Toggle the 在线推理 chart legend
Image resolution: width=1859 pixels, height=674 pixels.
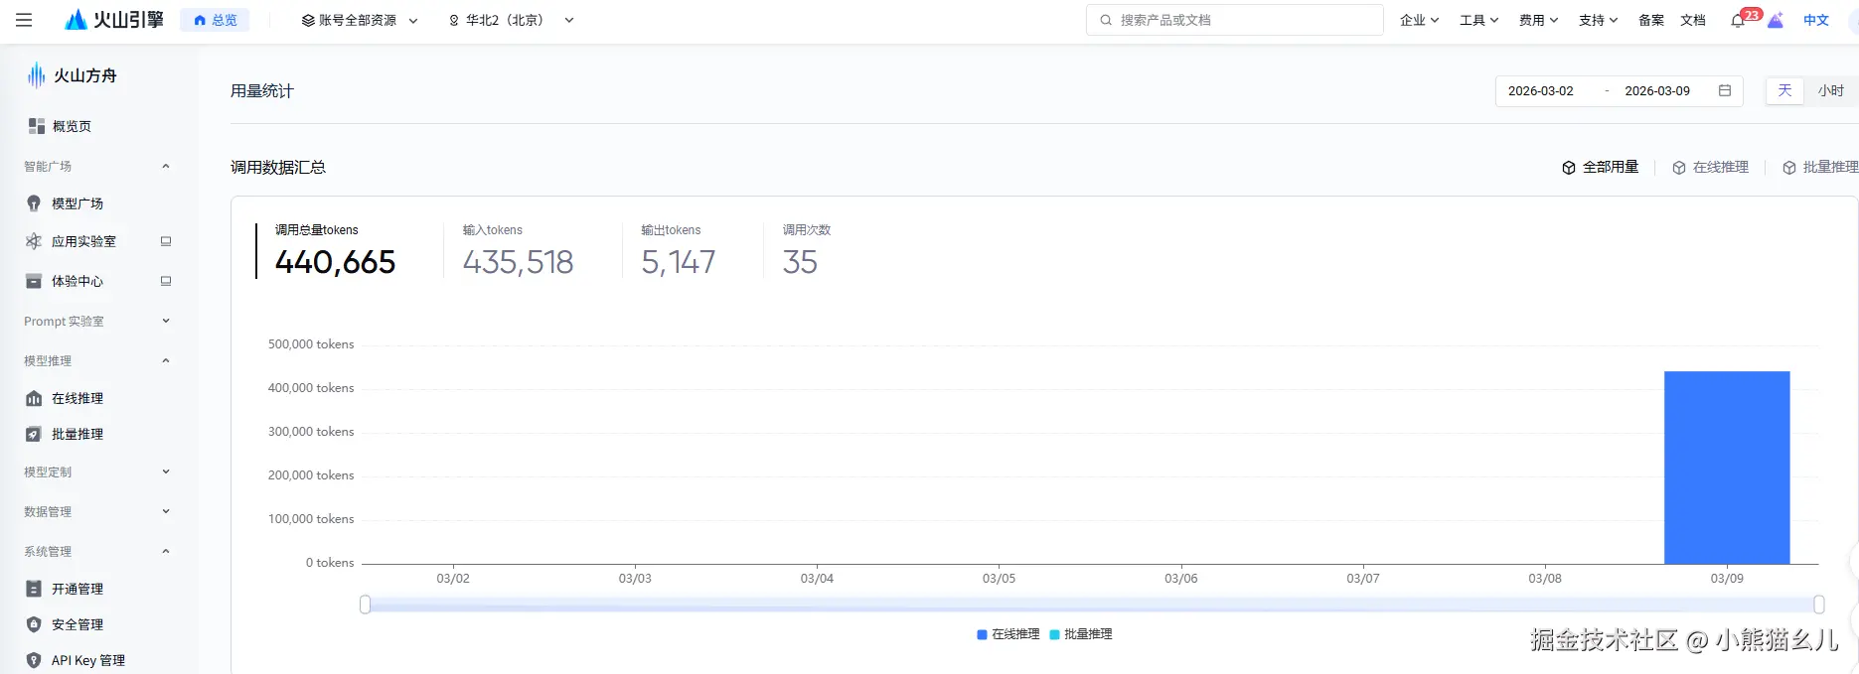pos(1007,634)
